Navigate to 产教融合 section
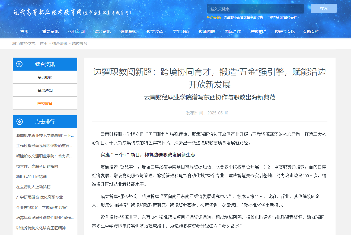 click(x=259, y=31)
